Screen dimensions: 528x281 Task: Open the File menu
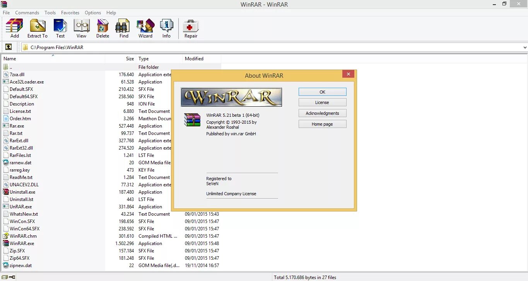(6, 13)
